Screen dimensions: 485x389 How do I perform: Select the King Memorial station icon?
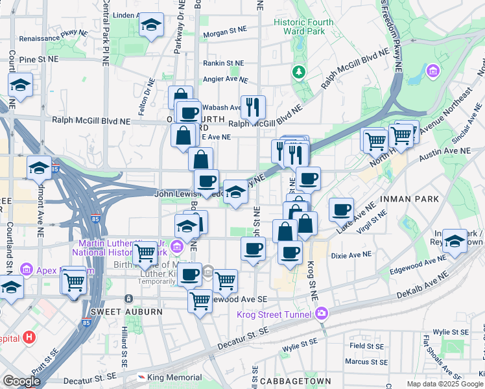(141, 377)
